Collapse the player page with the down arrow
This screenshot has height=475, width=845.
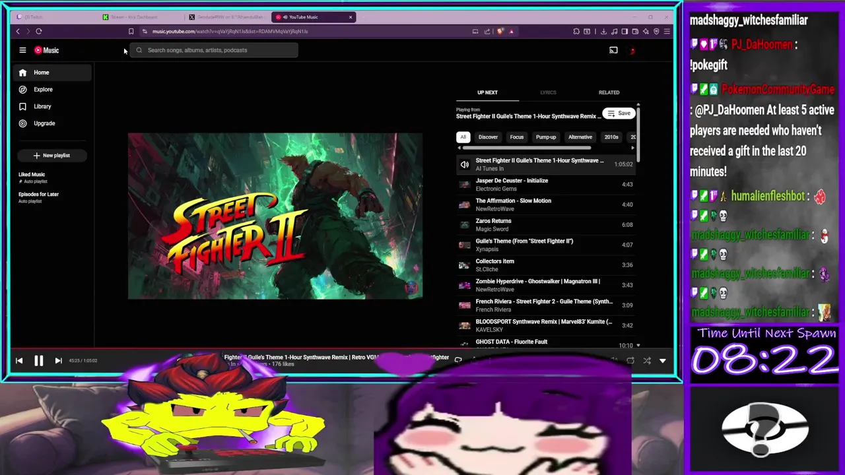663,361
